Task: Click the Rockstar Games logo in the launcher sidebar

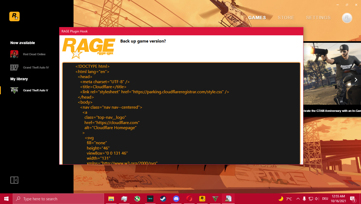Action: click(x=14, y=16)
